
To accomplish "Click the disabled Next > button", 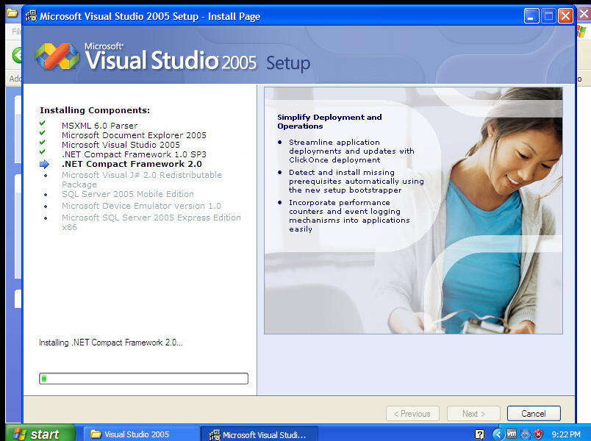I will click(473, 414).
